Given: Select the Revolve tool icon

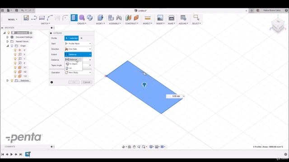Looking at the screenshot, I should 90,18.
